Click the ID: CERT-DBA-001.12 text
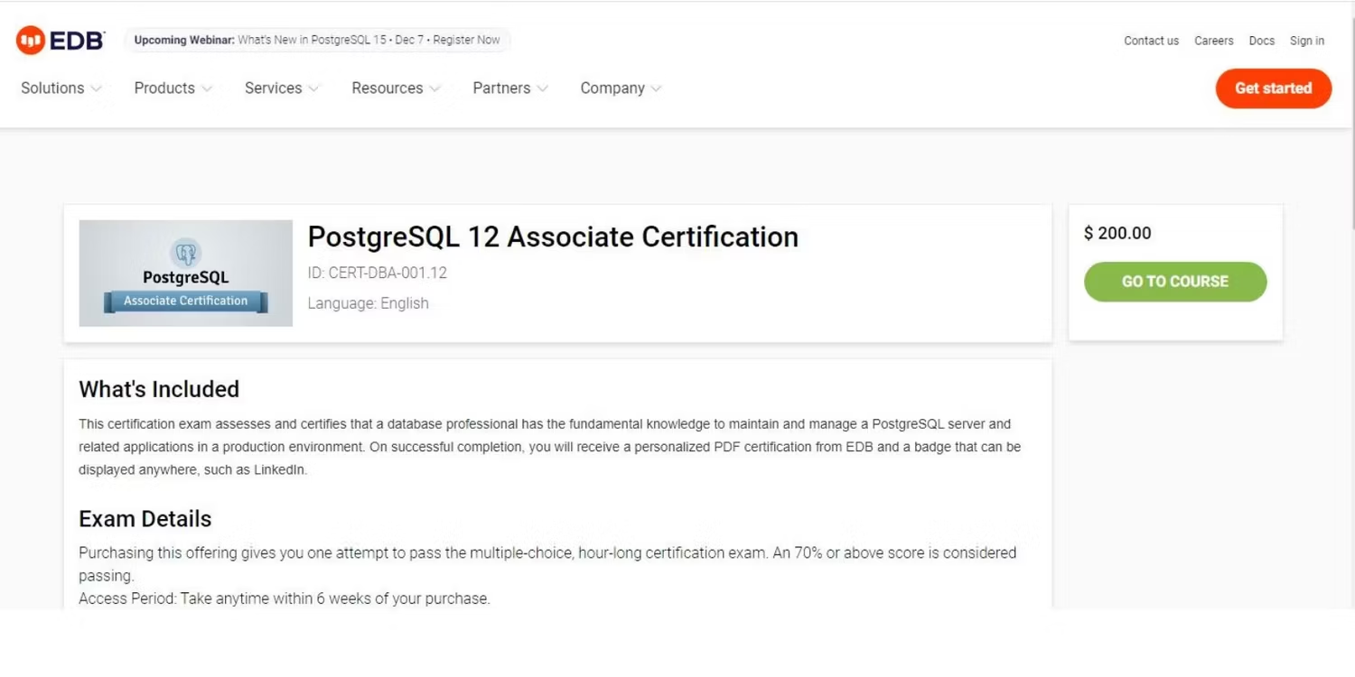Viewport: 1355px width, 677px height. 378,273
